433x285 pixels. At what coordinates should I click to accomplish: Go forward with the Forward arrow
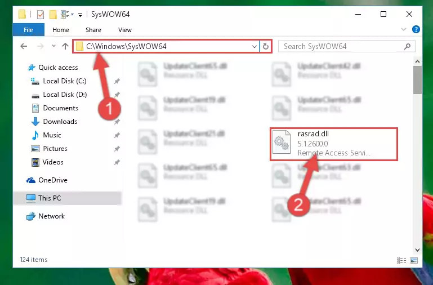click(41, 46)
